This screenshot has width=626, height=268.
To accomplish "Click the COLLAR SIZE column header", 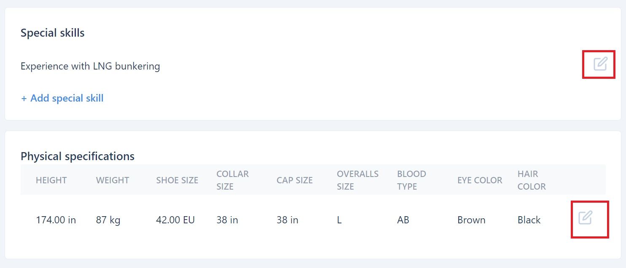I will pos(233,180).
